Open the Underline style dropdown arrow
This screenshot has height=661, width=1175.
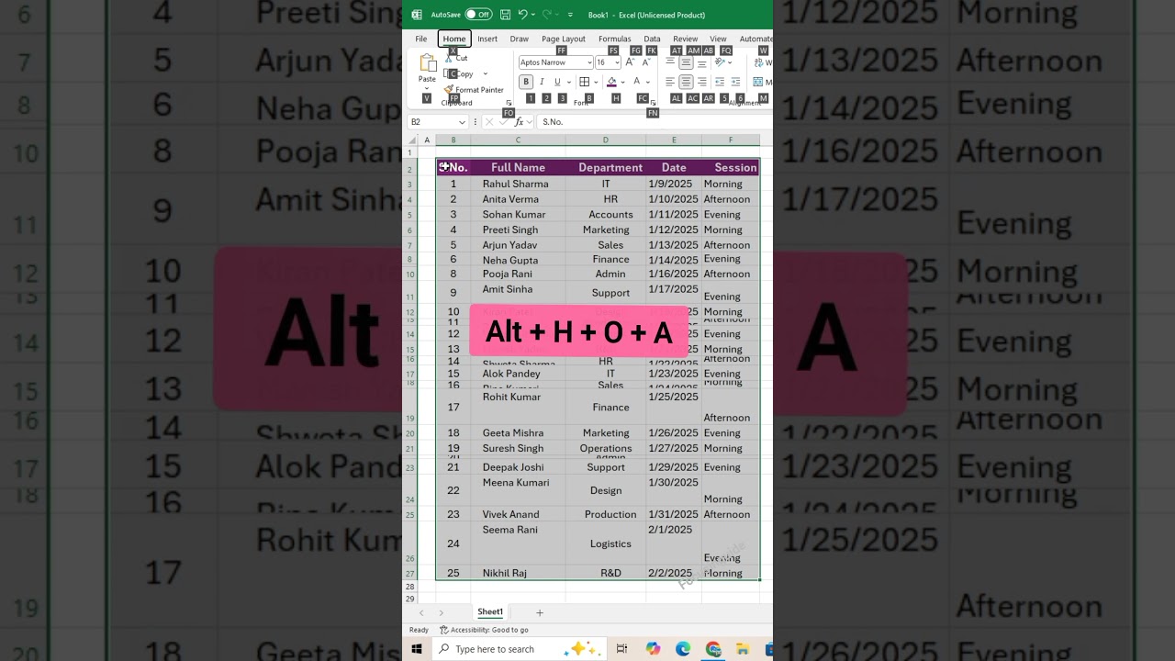(569, 82)
